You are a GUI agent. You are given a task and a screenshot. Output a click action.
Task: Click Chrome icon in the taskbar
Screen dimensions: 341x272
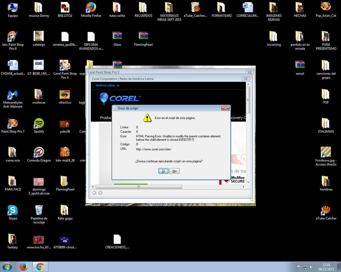pyautogui.click(x=40, y=267)
